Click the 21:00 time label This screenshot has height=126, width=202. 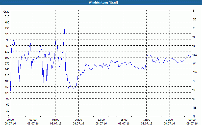click(169, 120)
